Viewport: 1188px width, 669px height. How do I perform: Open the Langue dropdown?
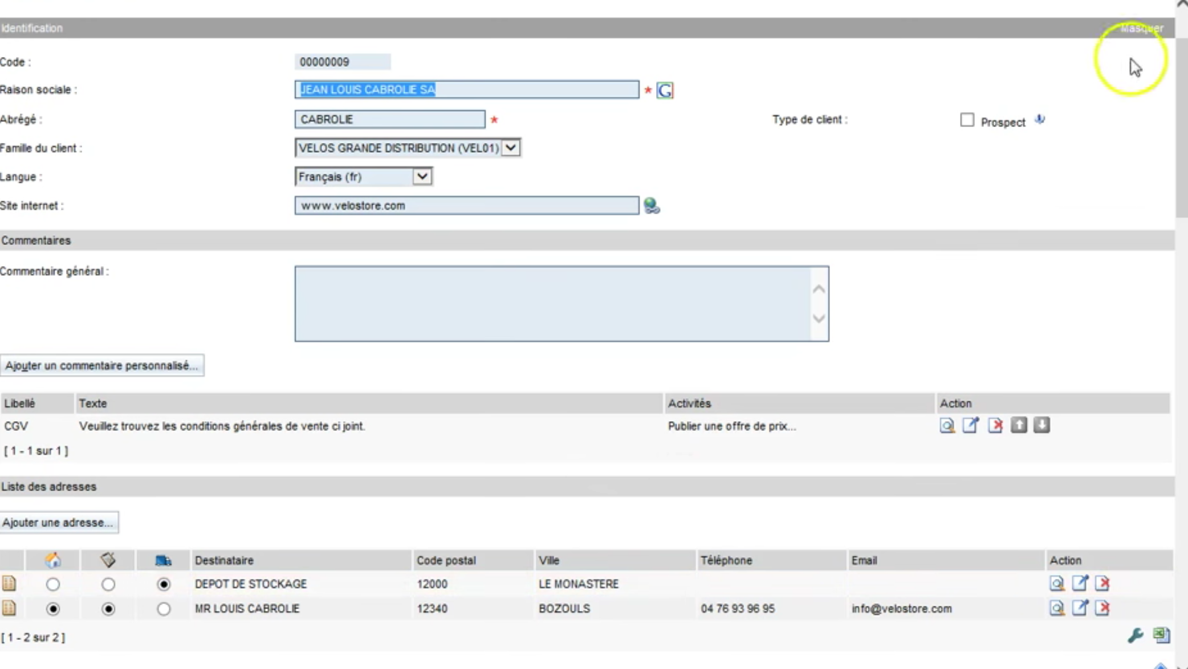coord(363,177)
